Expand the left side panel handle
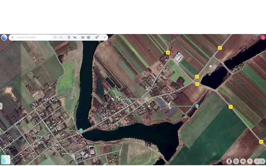266x166 pixels. 1,106
